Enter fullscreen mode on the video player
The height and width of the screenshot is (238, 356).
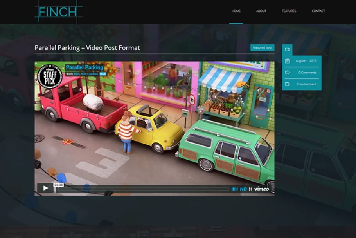click(250, 189)
